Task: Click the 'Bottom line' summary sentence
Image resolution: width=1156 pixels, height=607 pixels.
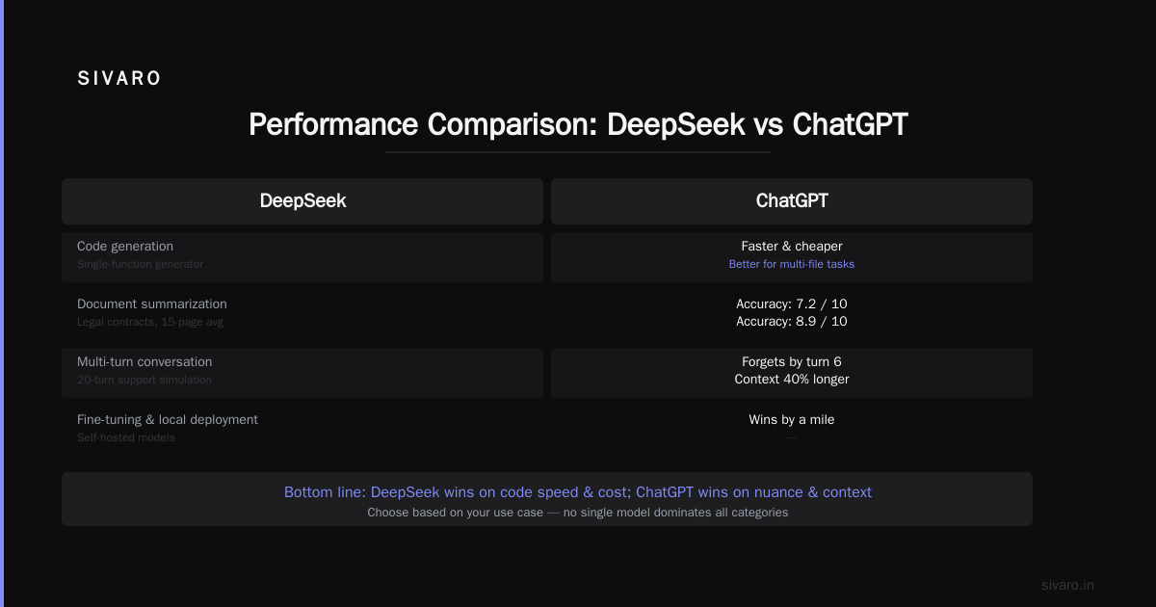Action: pos(578,492)
